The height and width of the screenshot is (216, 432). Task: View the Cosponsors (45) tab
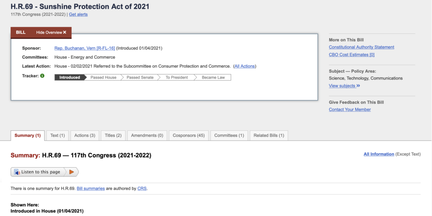click(x=189, y=135)
